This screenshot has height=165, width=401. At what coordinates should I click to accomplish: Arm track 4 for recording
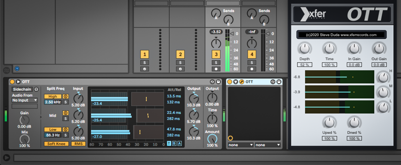(x=252, y=69)
